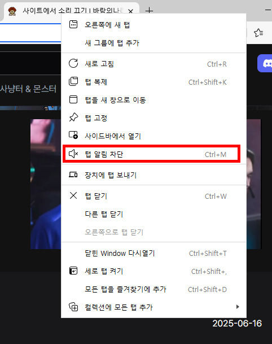Open a new tab with plus button
The image size is (272, 344).
(x=149, y=10)
